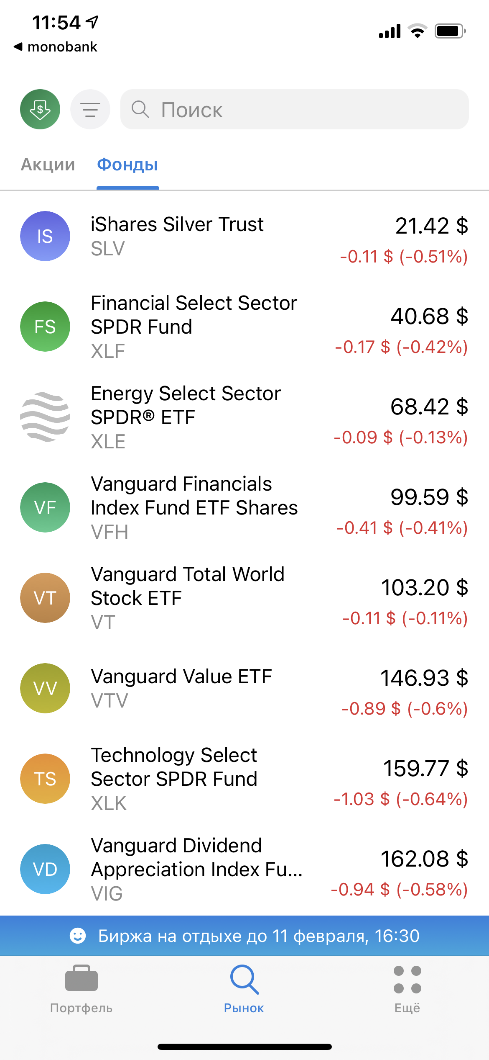Switch to the Акции tab
Viewport: 489px width, 1060px height.
48,165
